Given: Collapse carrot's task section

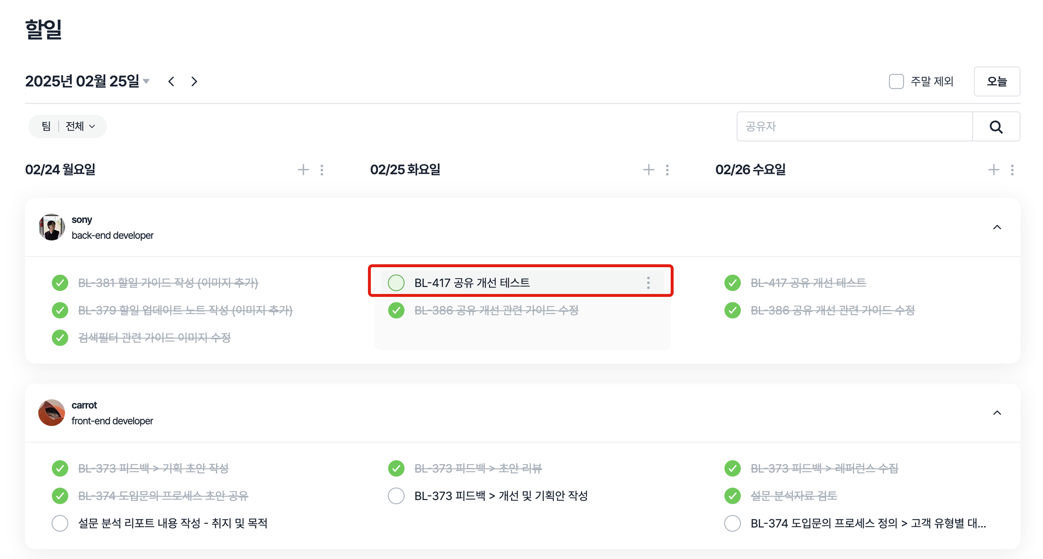Looking at the screenshot, I should (x=997, y=412).
